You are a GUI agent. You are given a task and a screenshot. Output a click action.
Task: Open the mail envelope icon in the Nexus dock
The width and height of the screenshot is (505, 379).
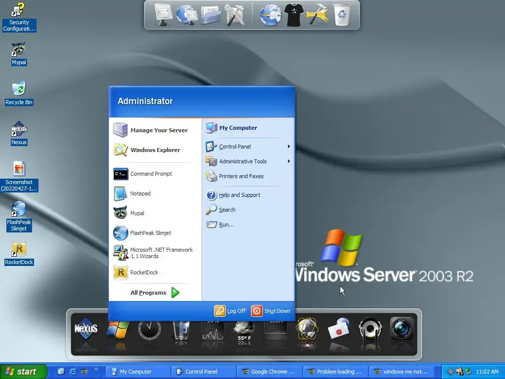point(338,329)
